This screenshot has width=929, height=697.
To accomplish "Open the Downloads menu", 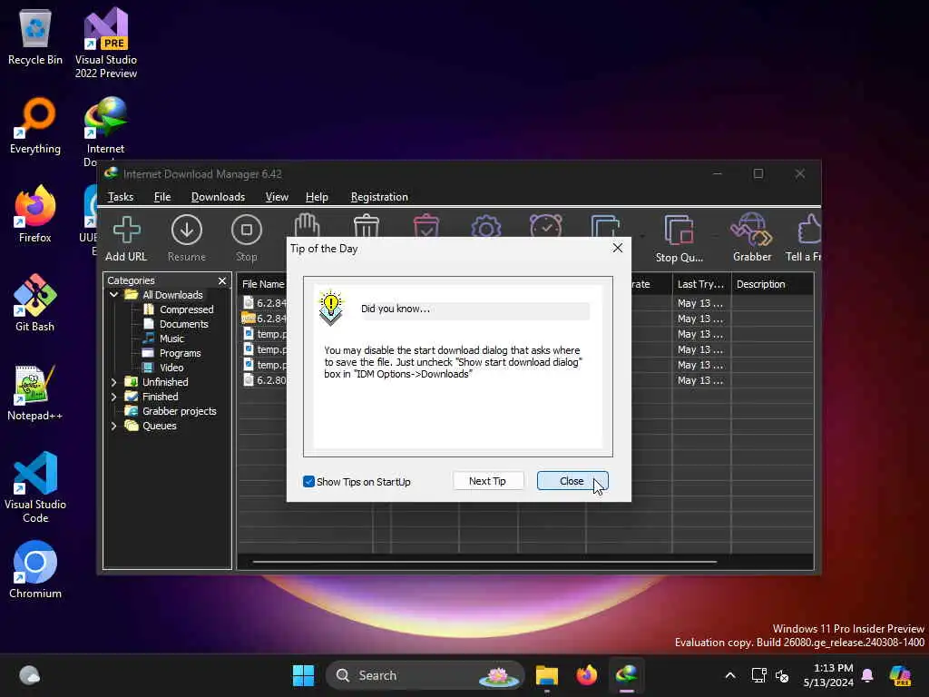I will (x=218, y=197).
